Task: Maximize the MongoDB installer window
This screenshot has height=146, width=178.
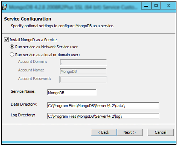Action: [156, 6]
